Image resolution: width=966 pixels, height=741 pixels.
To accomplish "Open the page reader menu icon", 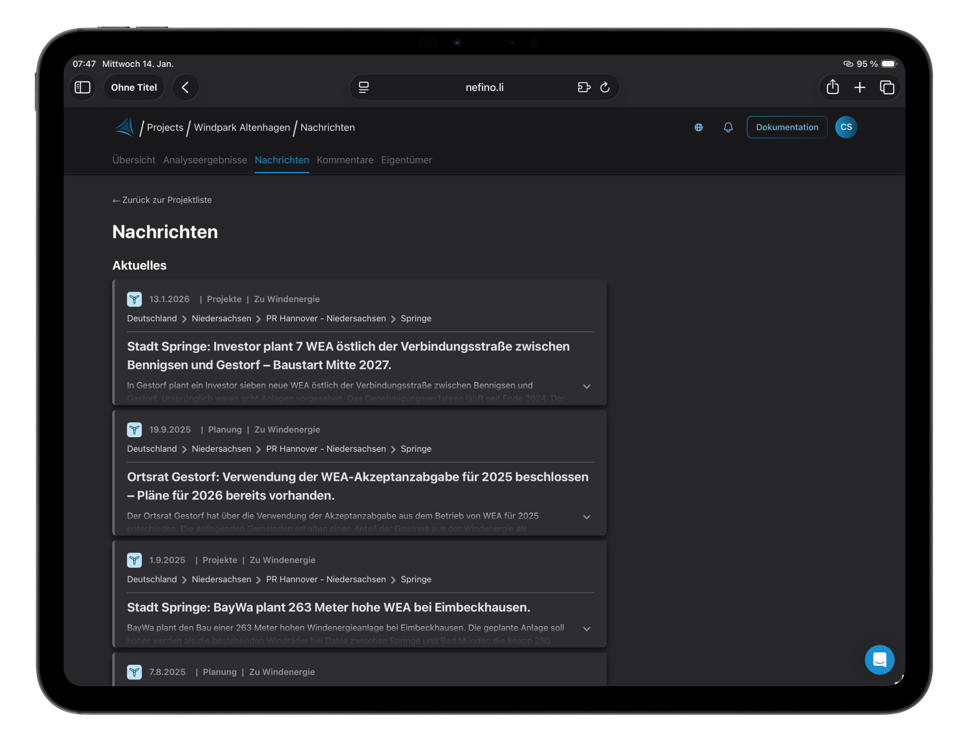I will (x=364, y=87).
